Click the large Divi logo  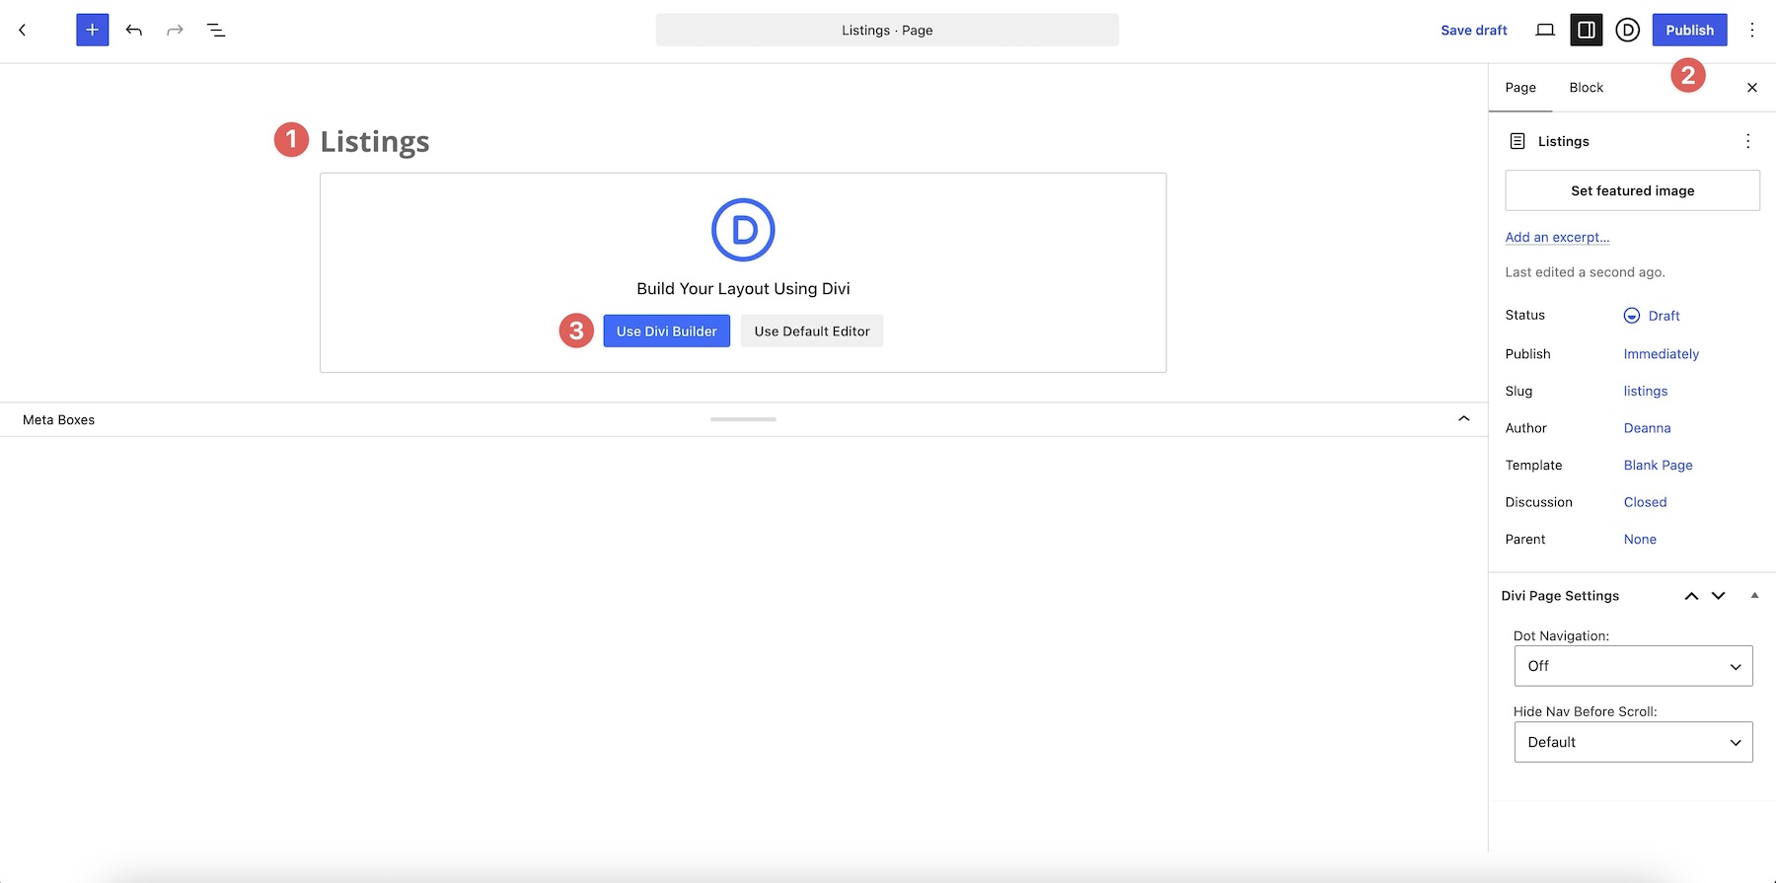(743, 229)
